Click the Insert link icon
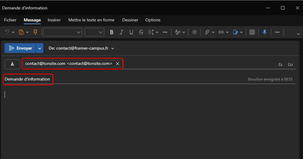303x159 pixels. [x=221, y=32]
